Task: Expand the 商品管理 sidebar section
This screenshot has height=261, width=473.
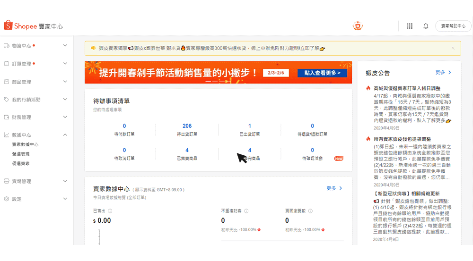Action: pos(65,82)
